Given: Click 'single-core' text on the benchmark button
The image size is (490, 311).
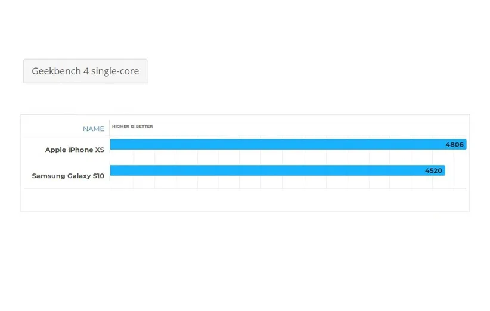Looking at the screenshot, I should coord(115,71).
